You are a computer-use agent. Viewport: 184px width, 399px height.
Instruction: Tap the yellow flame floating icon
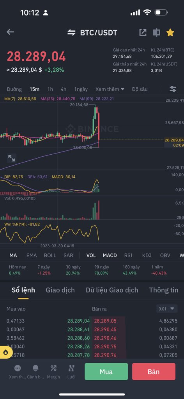[6, 352]
